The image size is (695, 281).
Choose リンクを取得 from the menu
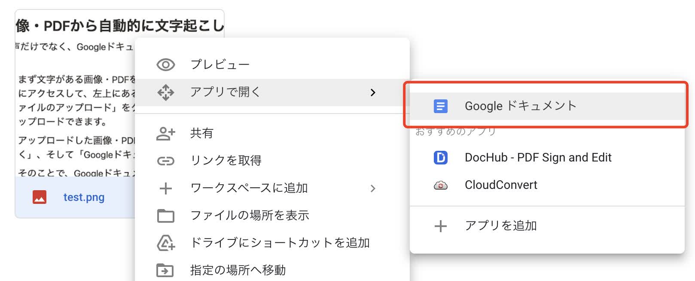272,161
